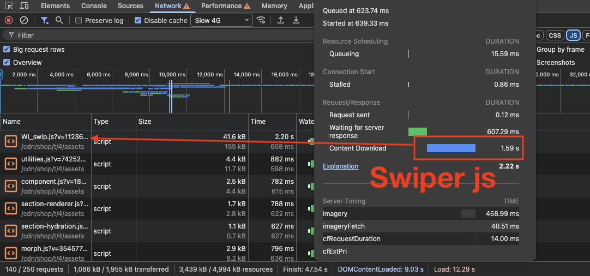The width and height of the screenshot is (590, 276).
Task: Click the import HAR upload icon
Action: point(281,20)
